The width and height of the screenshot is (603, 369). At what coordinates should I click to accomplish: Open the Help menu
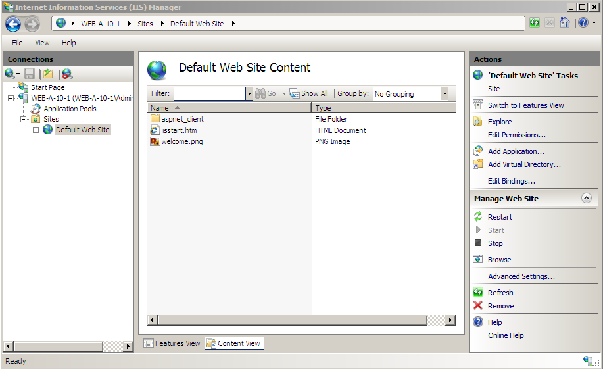[x=69, y=43]
